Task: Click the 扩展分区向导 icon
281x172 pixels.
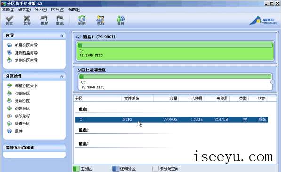Action: click(9, 45)
